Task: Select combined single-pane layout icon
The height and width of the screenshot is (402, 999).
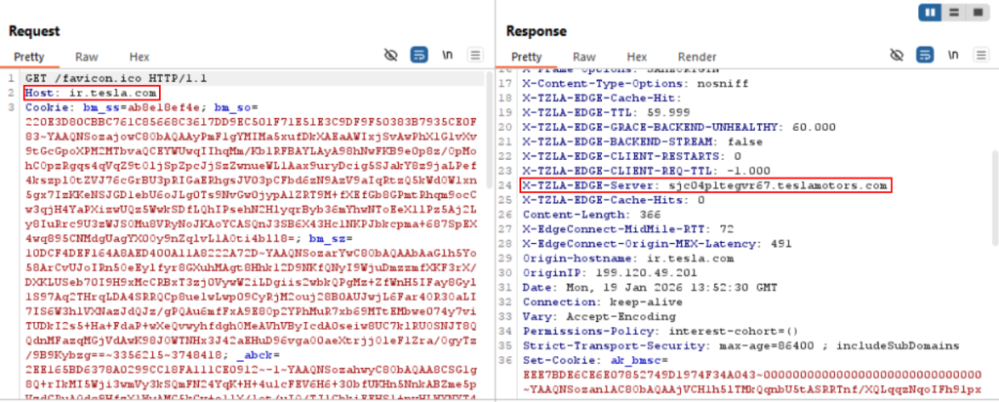Action: tap(979, 14)
